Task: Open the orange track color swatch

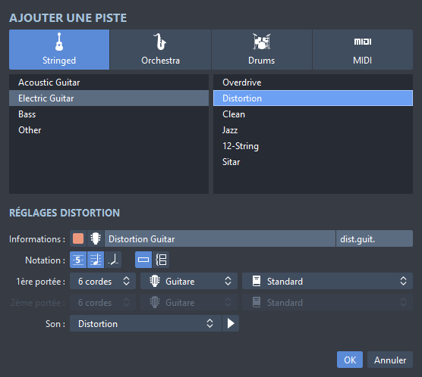Action: [x=78, y=238]
